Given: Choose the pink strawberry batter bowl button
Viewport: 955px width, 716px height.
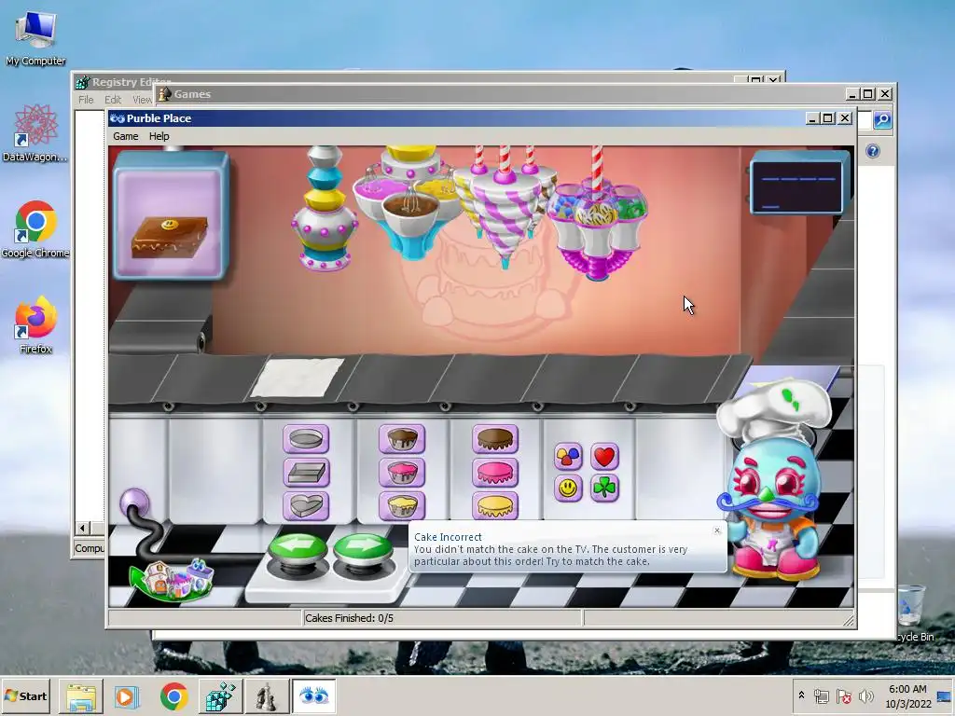Looking at the screenshot, I should tap(402, 472).
